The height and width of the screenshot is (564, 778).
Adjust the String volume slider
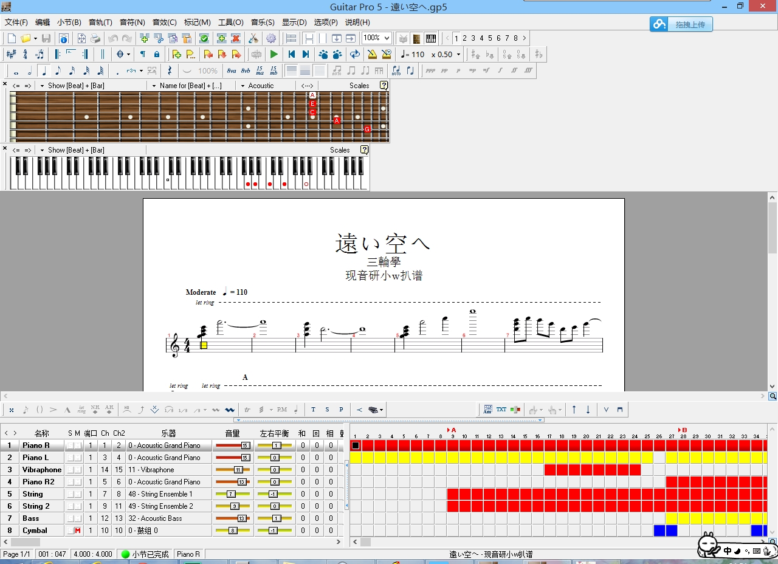(233, 494)
